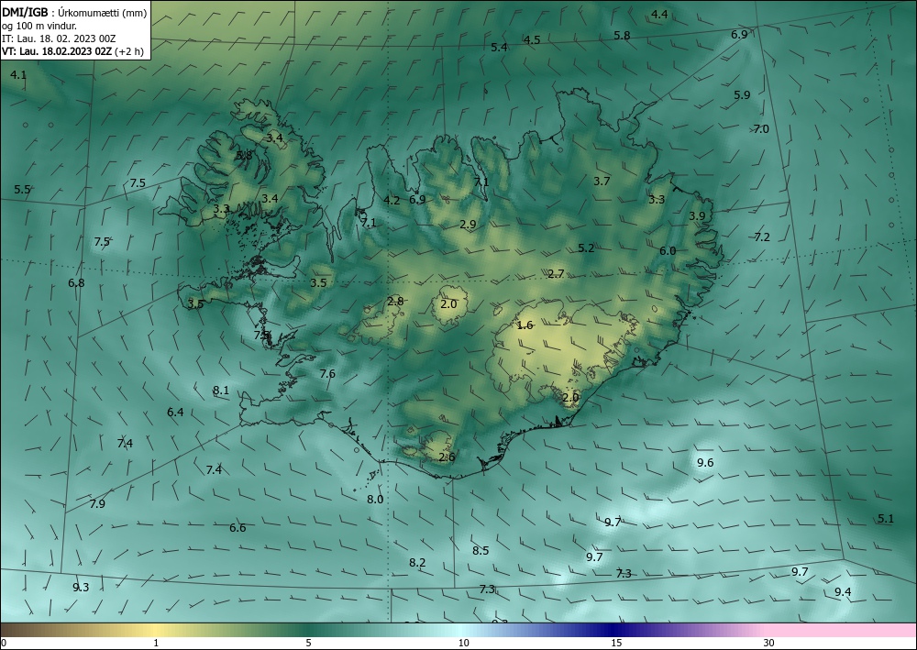Click the 'VT: Lau. 18.02.2023 02Z (+2 h)' line
This screenshot has height=650, width=917.
coord(72,51)
